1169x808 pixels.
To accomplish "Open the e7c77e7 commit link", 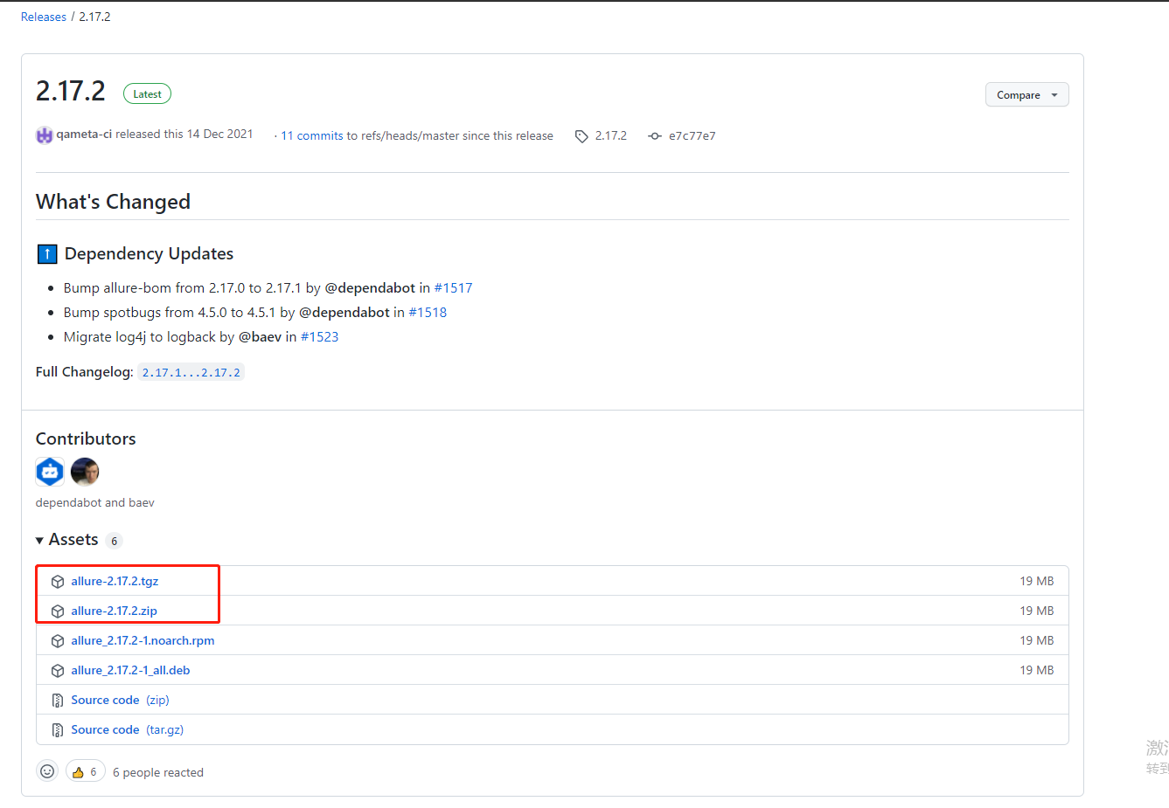I will pos(692,135).
